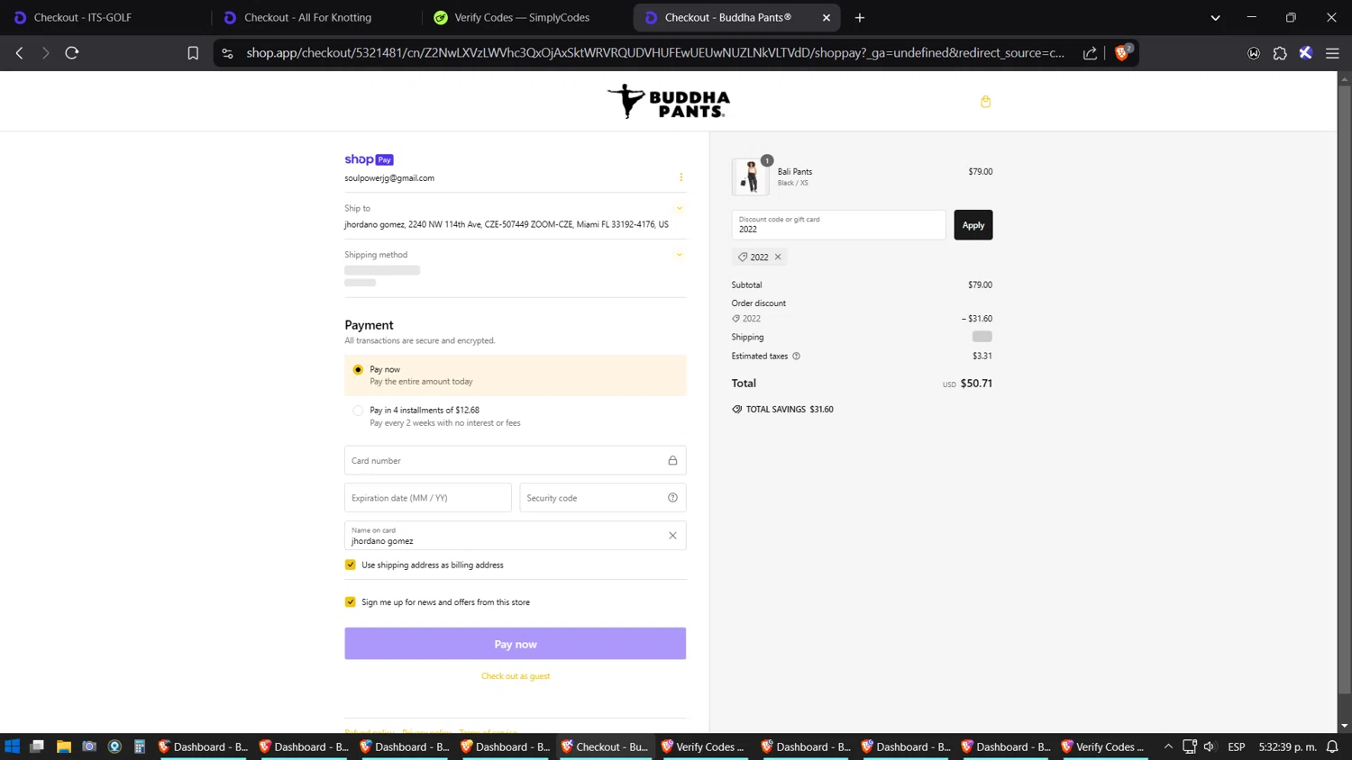Open browser main hamburger menu
Image resolution: width=1352 pixels, height=760 pixels.
[x=1332, y=53]
